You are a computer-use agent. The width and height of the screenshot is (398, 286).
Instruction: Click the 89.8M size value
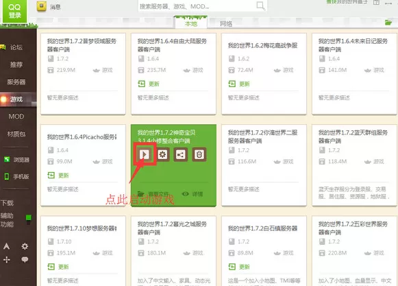coord(245,253)
